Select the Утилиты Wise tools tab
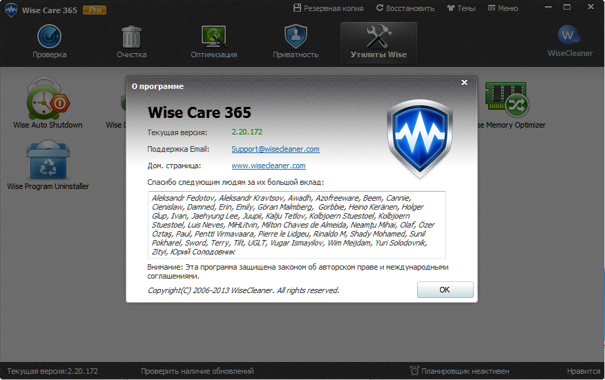This screenshot has width=605, height=380. (x=378, y=42)
